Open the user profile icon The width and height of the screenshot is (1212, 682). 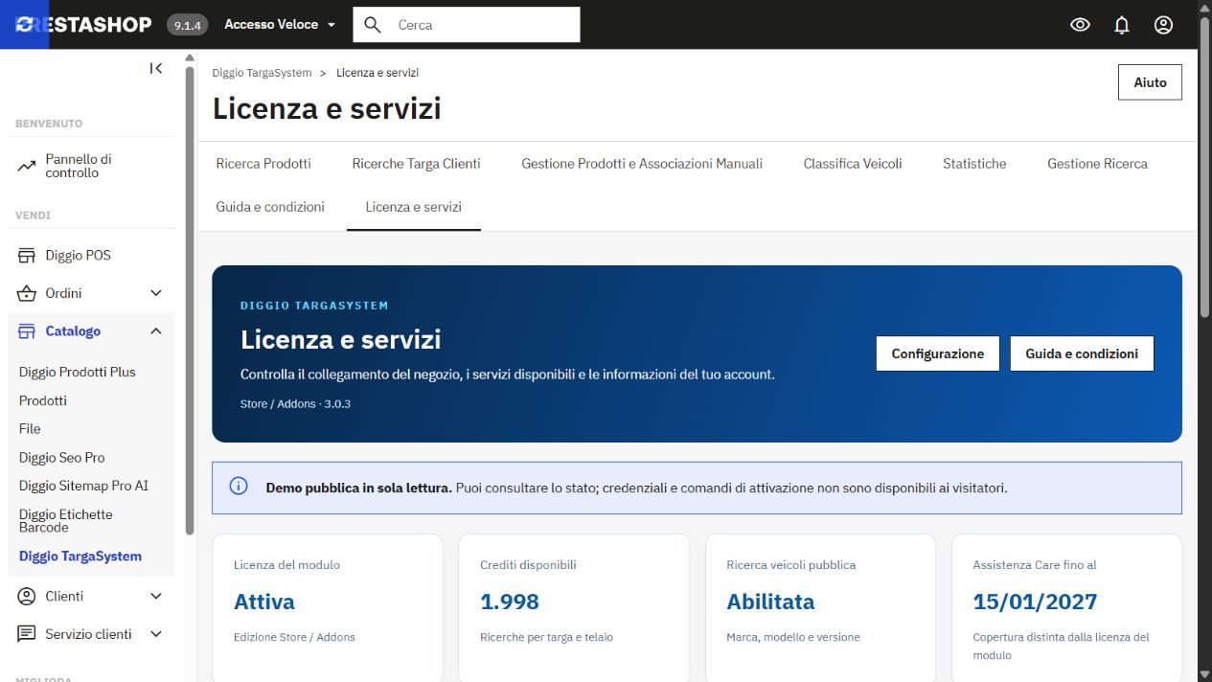point(1163,25)
